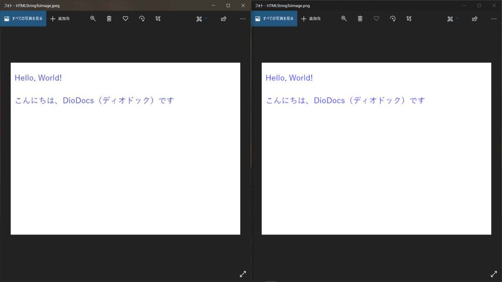The image size is (502, 282).
Task: Click the displayed image in png window
Action: pos(376,149)
